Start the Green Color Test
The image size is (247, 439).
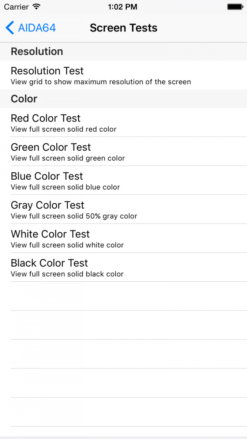point(51,147)
